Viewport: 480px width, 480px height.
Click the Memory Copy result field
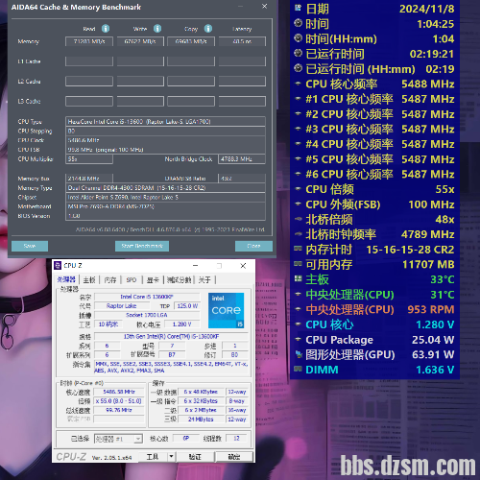click(191, 41)
